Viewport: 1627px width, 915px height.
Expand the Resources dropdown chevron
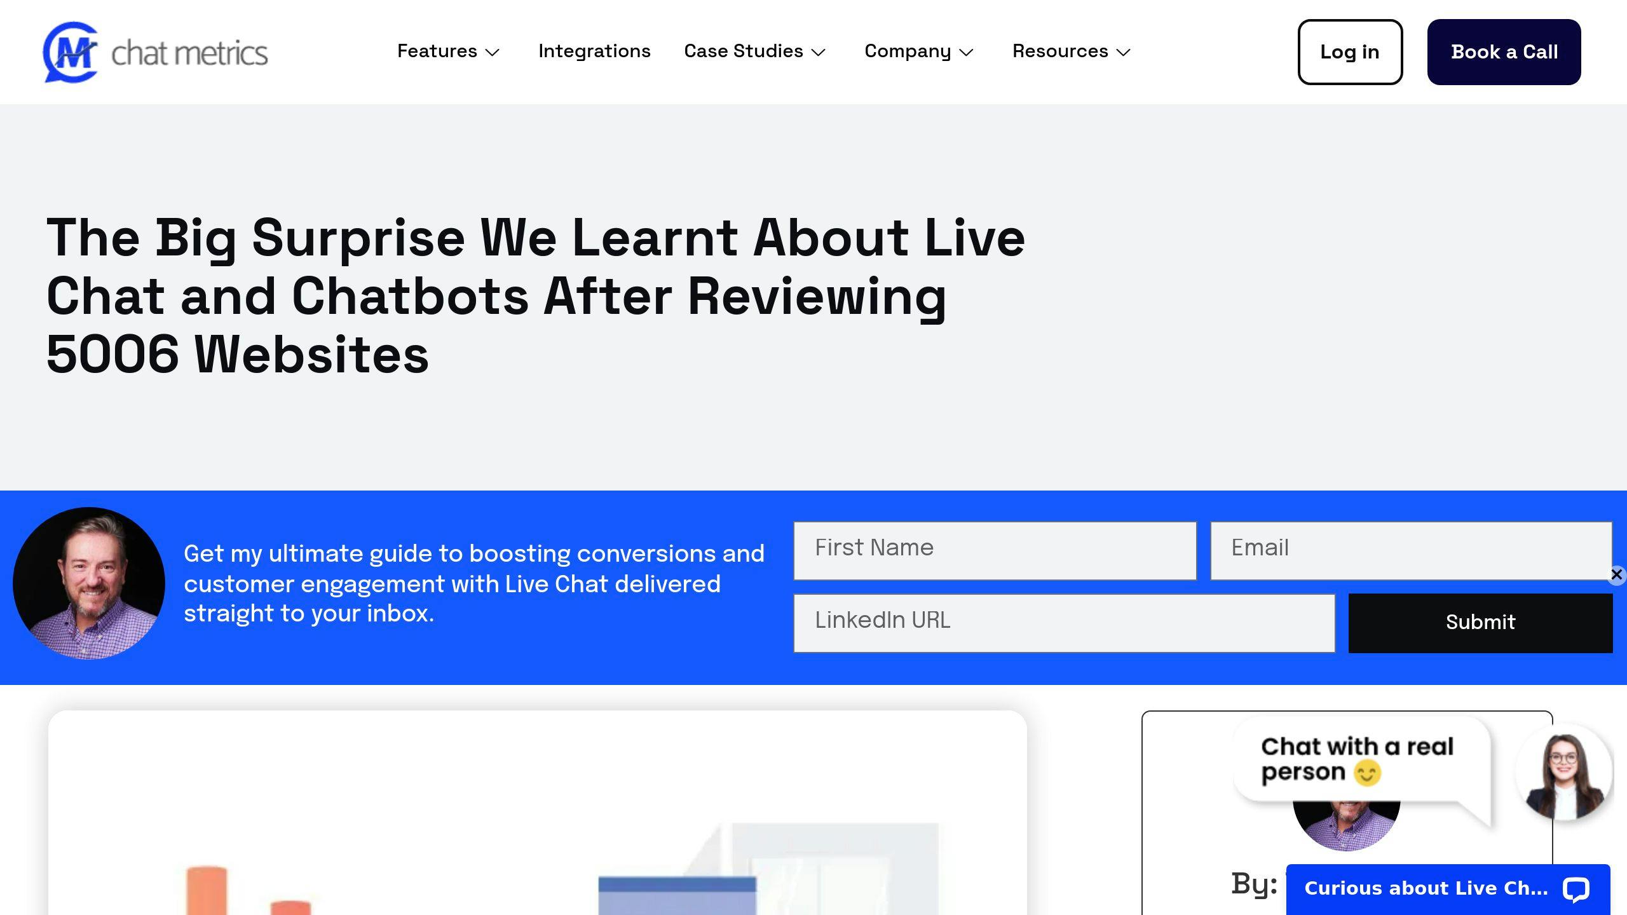coord(1124,52)
